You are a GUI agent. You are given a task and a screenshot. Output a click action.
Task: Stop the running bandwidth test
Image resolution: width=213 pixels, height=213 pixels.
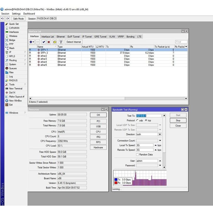coord(178,121)
